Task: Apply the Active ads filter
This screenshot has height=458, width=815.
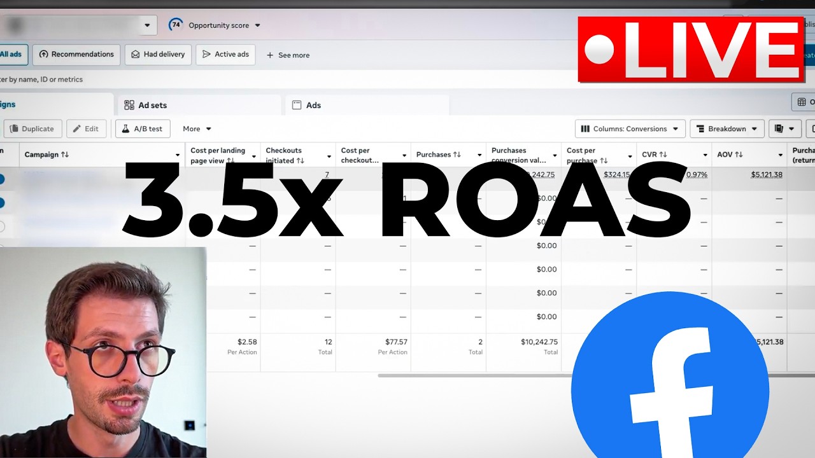Action: pos(225,55)
